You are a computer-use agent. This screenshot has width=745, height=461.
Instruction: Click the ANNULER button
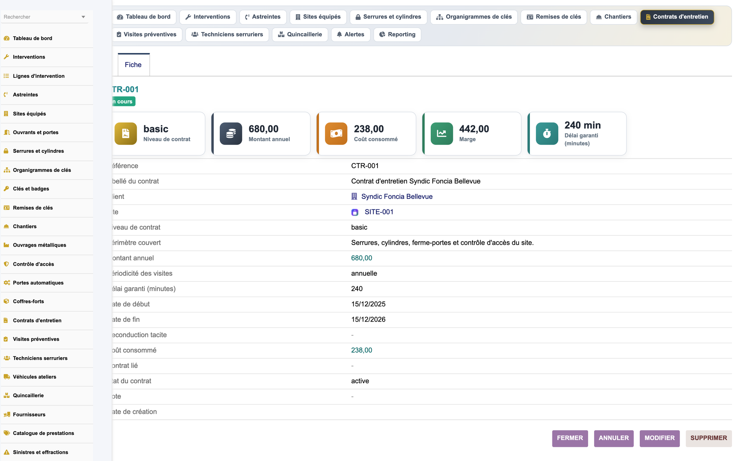coord(614,438)
